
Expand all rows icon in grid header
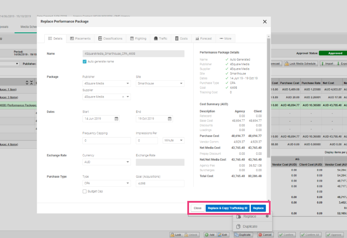tap(27, 83)
